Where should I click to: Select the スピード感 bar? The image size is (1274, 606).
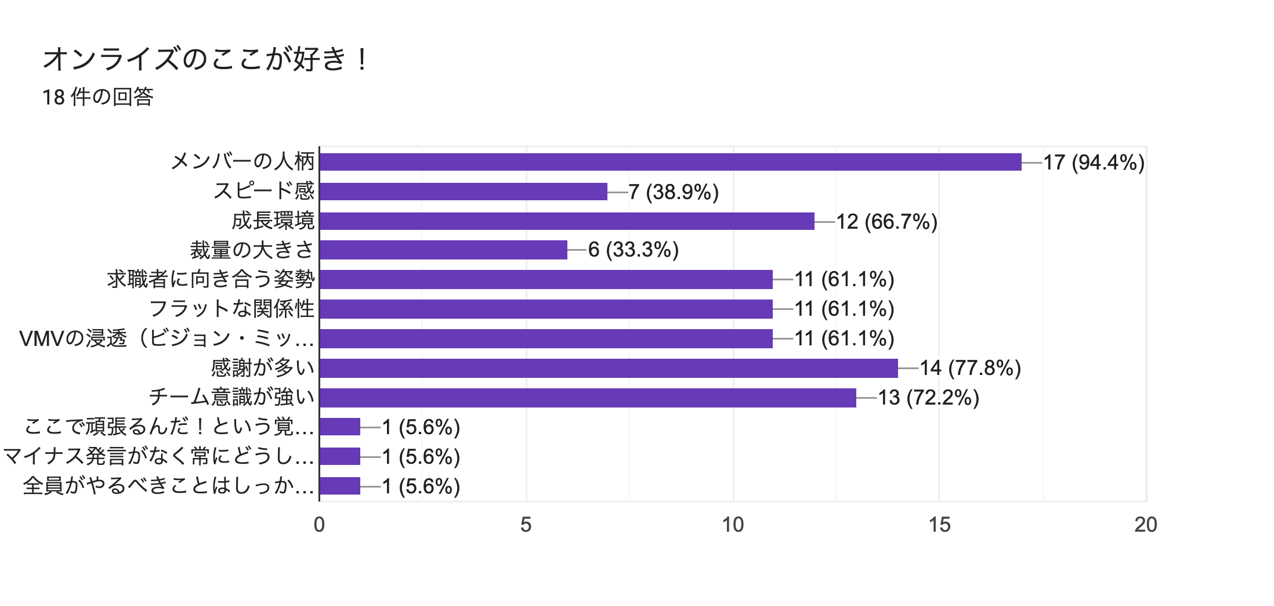(464, 192)
